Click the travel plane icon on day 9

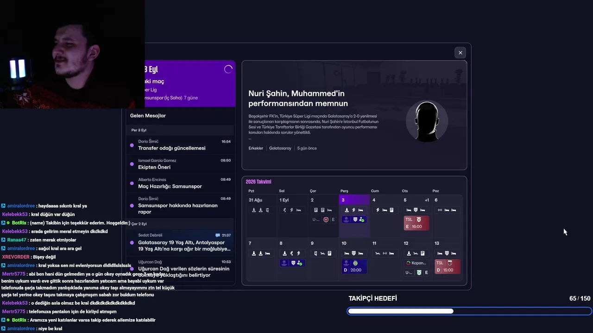point(322,253)
